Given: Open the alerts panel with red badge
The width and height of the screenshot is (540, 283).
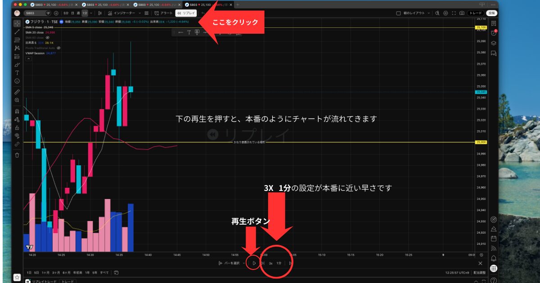Looking at the screenshot, I should coord(493,33).
